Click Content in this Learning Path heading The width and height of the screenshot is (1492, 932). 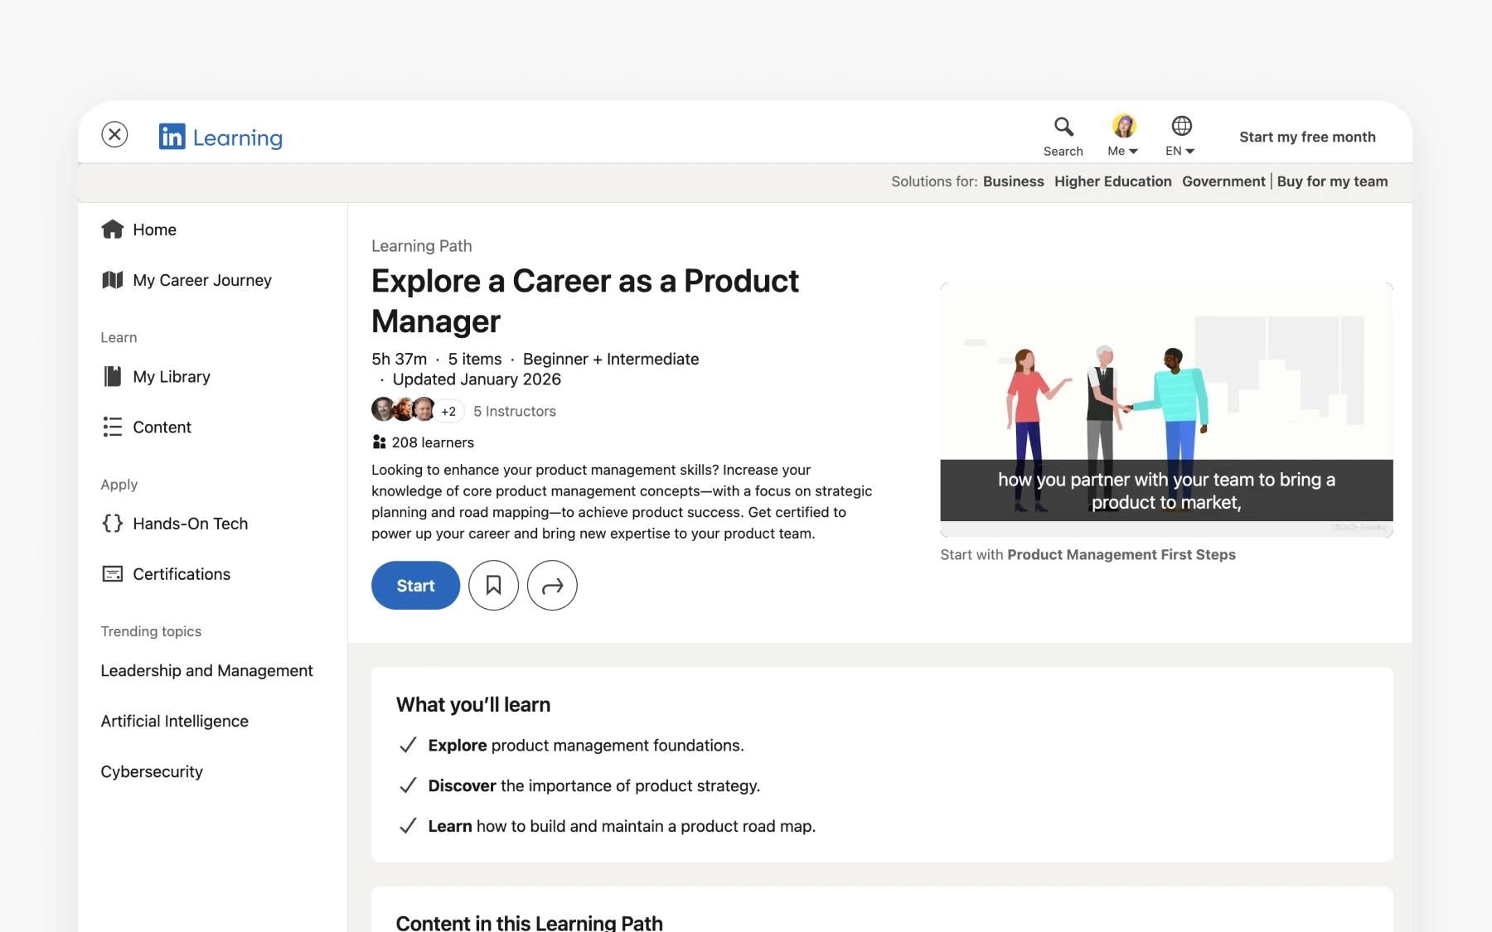click(x=529, y=922)
